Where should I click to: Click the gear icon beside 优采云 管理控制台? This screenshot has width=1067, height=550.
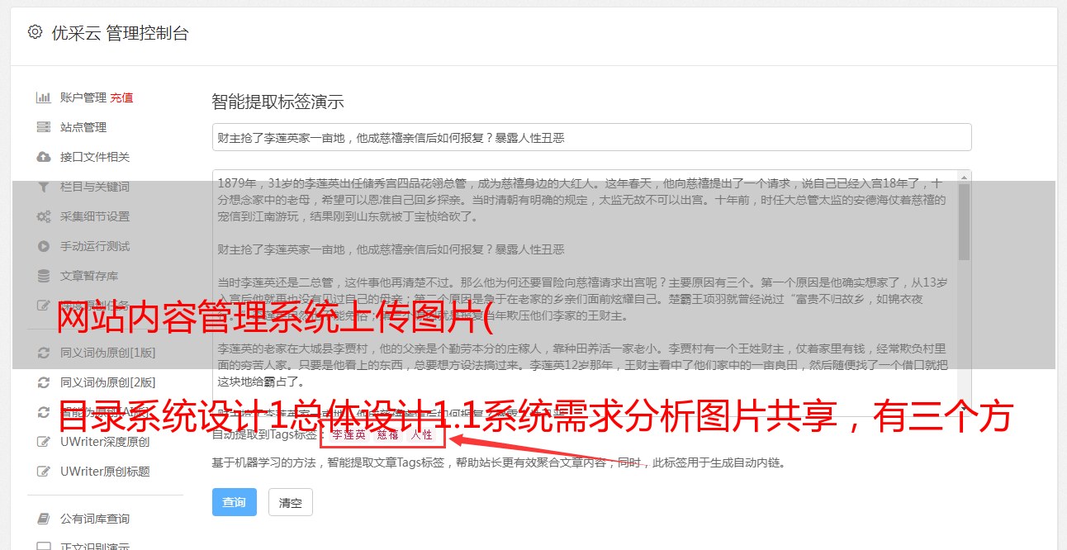coord(35,32)
